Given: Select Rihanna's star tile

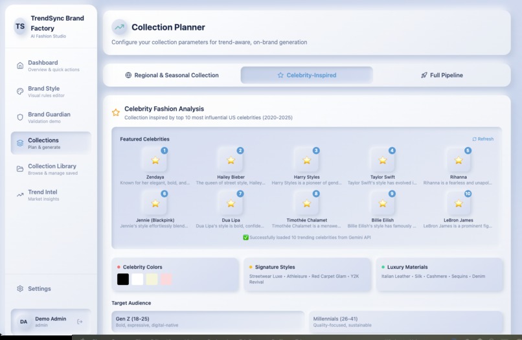Looking at the screenshot, I should (x=459, y=160).
